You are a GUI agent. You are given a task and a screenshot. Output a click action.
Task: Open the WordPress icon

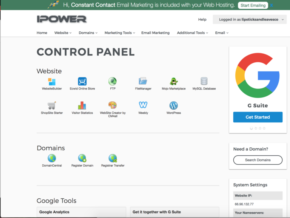(173, 105)
